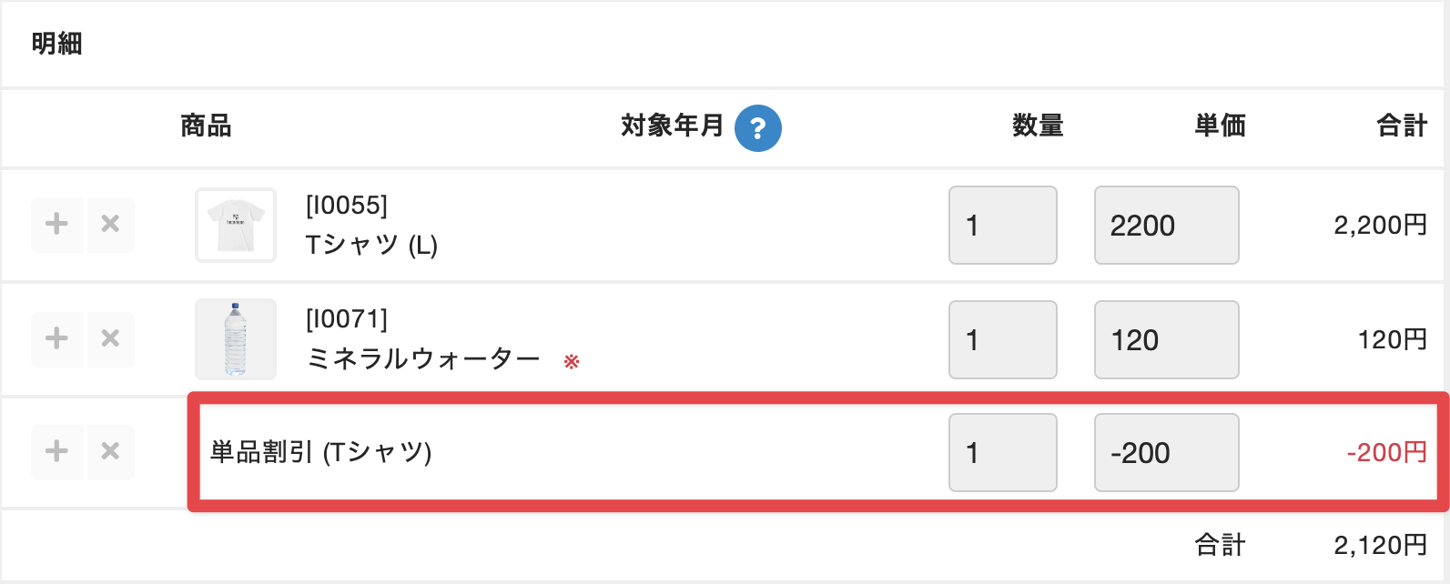The width and height of the screenshot is (1450, 584).
Task: Add a row after the 単品割引 line
Action: coord(56,451)
